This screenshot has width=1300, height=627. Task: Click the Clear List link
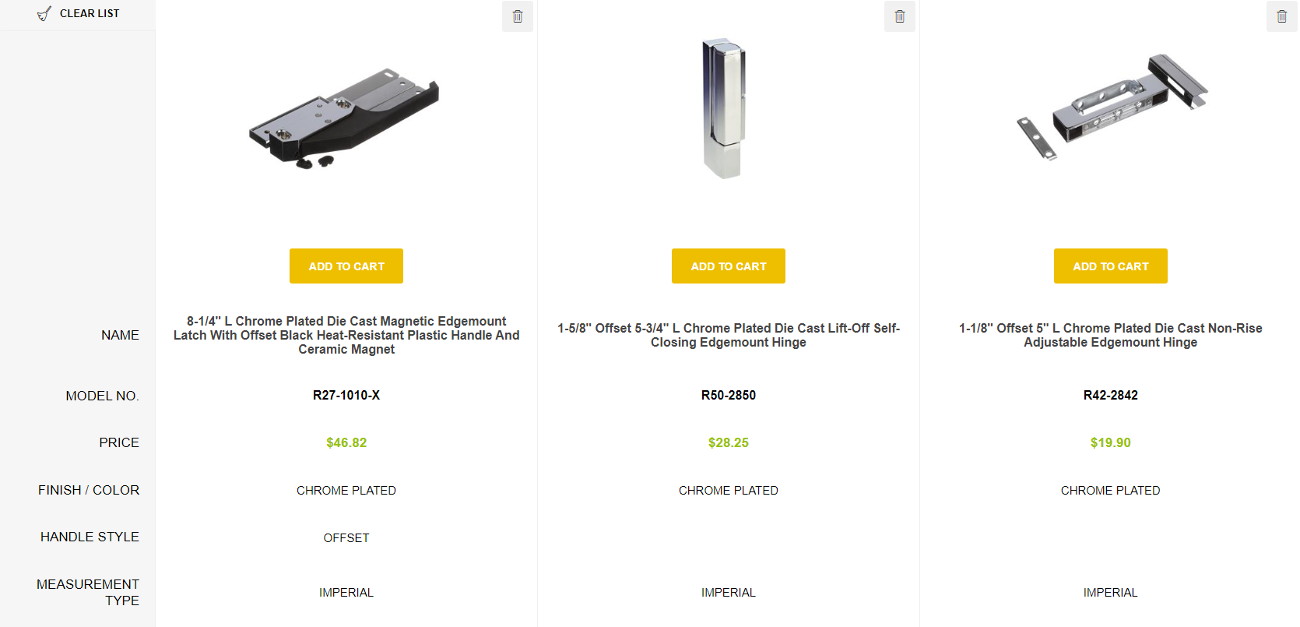point(90,13)
